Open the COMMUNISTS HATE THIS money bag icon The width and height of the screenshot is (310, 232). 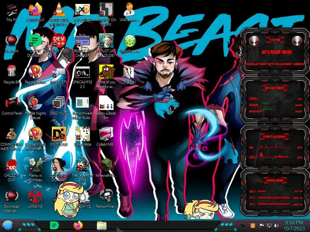pyautogui.click(x=12, y=139)
